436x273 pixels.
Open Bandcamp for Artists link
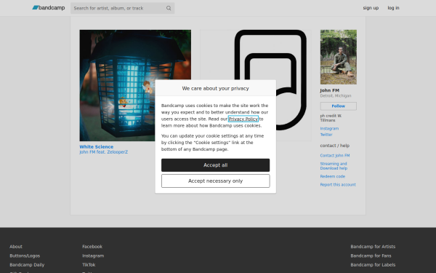373,247
